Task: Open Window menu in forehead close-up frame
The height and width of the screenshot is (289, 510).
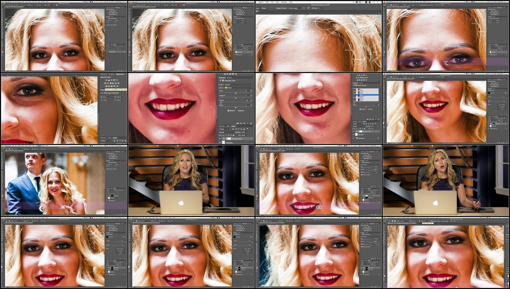Action: 284,2
